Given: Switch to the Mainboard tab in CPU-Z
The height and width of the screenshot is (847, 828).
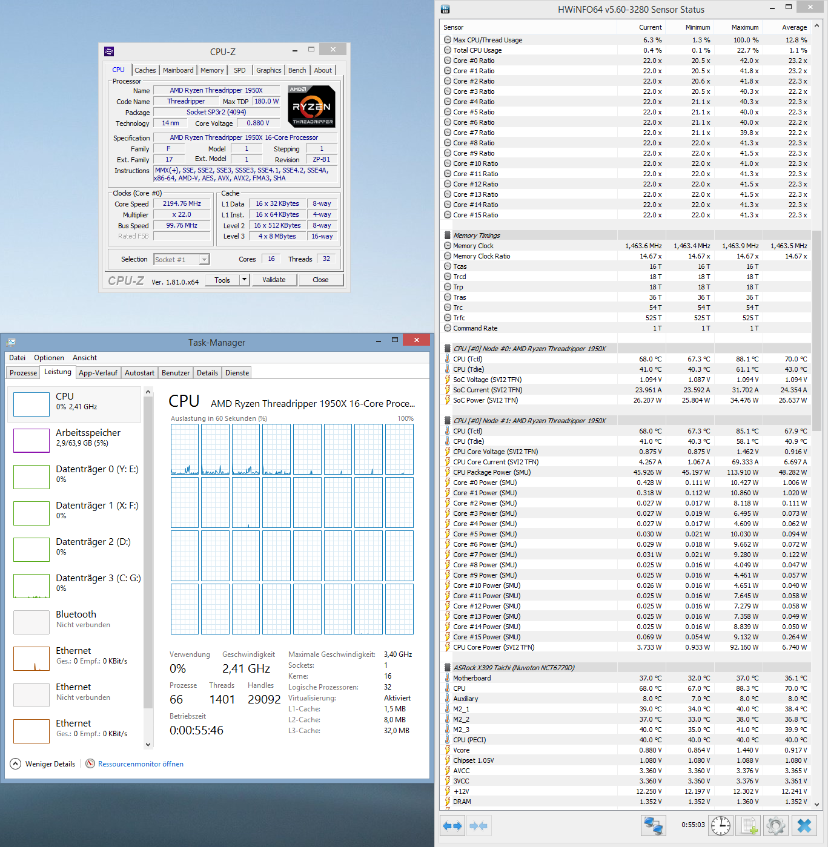Looking at the screenshot, I should (178, 70).
